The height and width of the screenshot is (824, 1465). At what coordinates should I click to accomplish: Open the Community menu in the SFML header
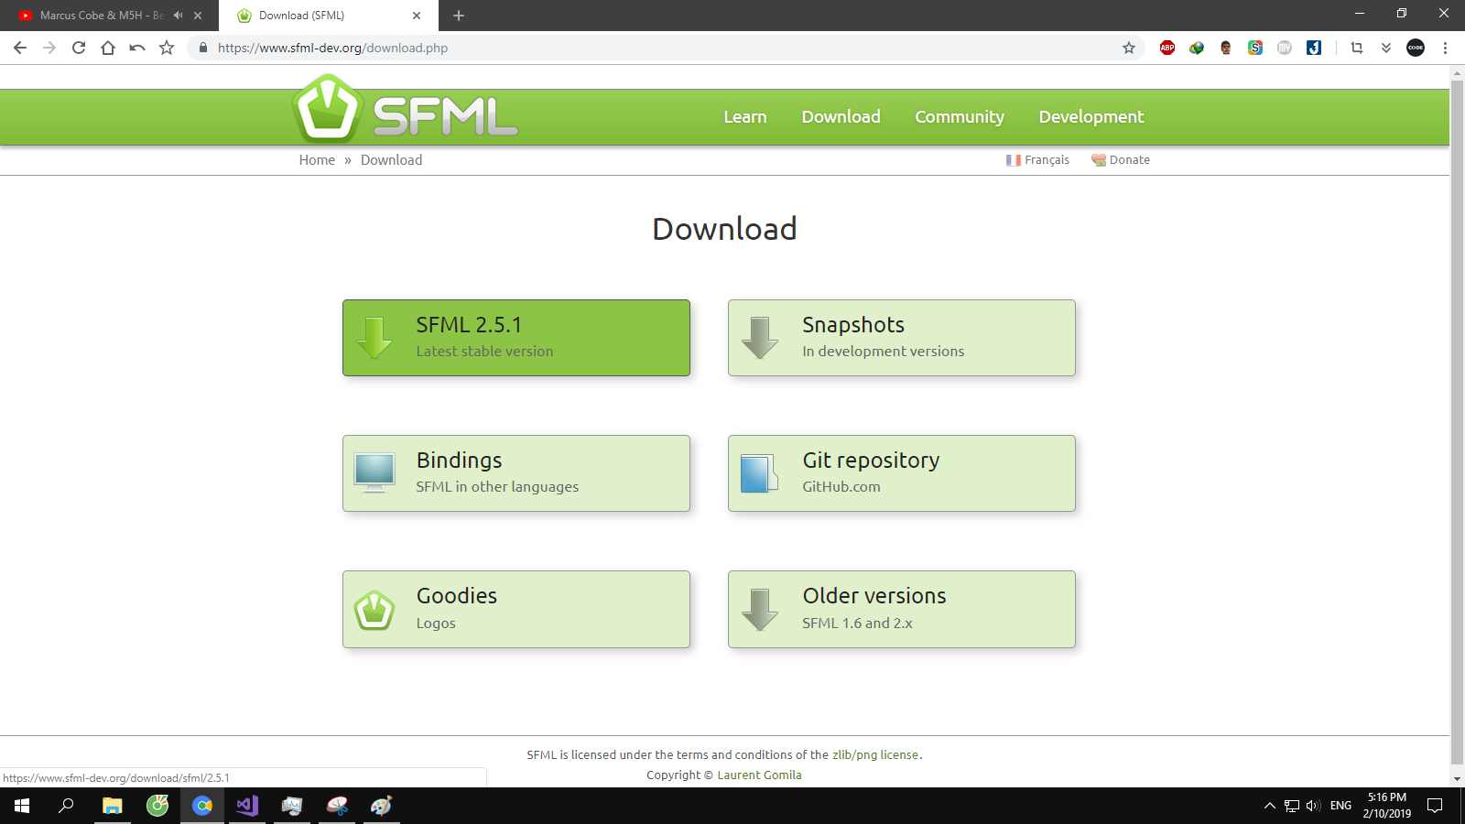coord(960,117)
